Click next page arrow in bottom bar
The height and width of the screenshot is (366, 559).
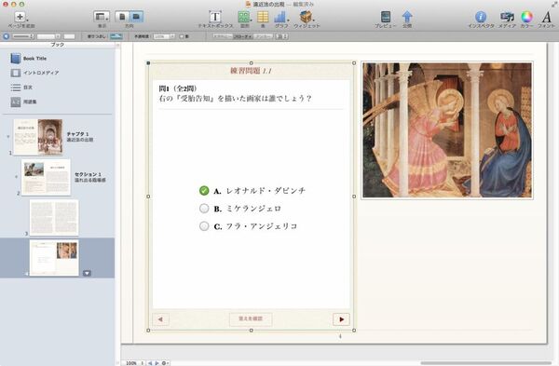pos(157,363)
